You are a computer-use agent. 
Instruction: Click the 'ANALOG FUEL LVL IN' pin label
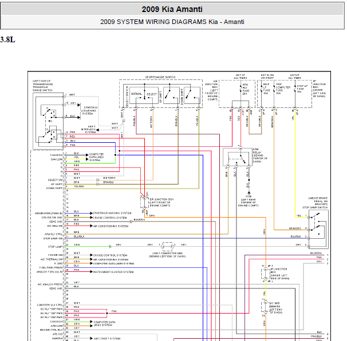(x=50, y=272)
